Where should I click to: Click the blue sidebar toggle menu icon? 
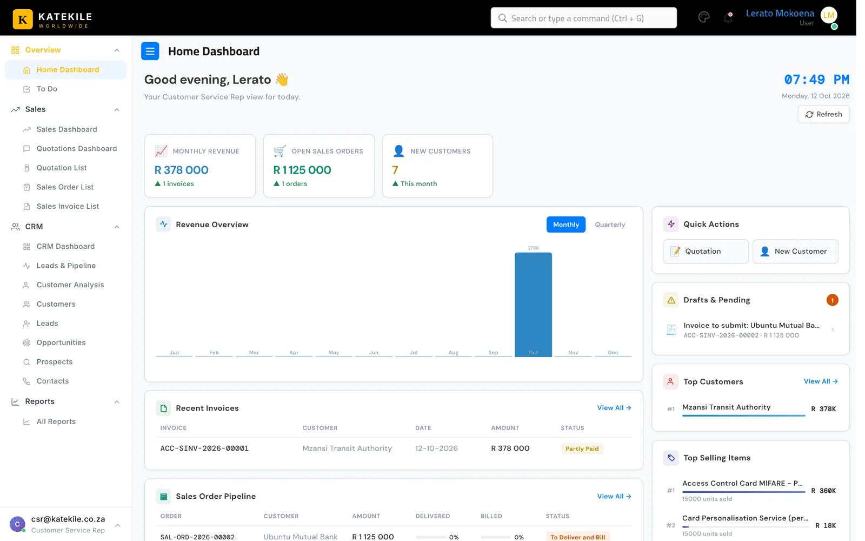point(150,51)
